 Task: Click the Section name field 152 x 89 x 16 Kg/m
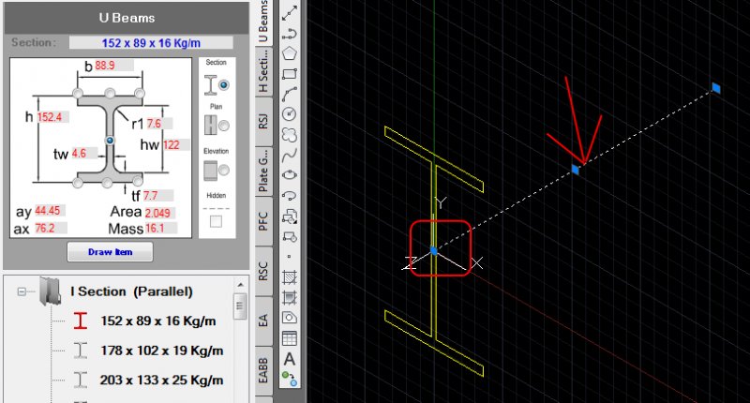[151, 42]
